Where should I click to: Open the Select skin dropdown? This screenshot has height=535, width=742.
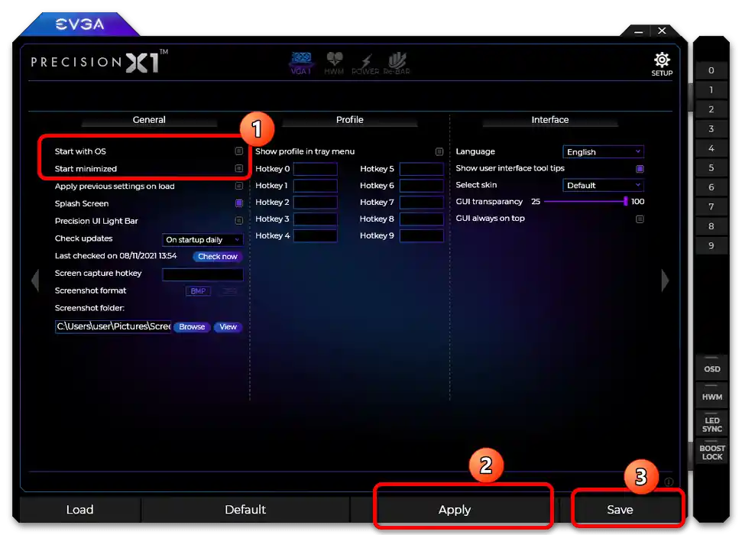click(x=604, y=185)
